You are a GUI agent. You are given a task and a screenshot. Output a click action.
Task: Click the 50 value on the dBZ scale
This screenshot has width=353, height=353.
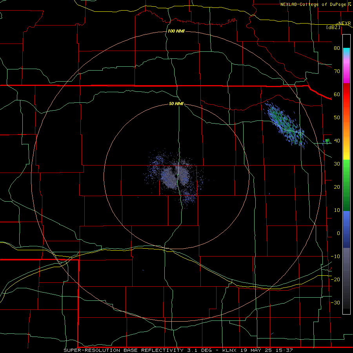337,118
